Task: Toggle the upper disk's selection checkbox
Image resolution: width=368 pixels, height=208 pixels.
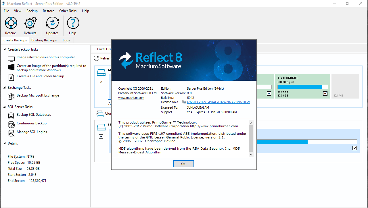Action: click(101, 82)
